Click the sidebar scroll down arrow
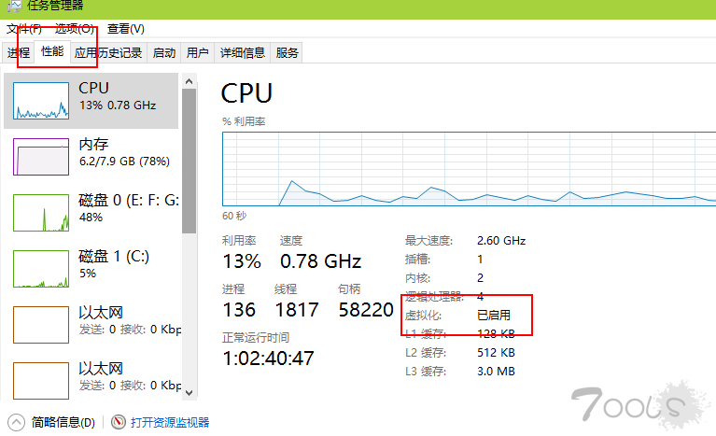The image size is (716, 436). (x=190, y=392)
